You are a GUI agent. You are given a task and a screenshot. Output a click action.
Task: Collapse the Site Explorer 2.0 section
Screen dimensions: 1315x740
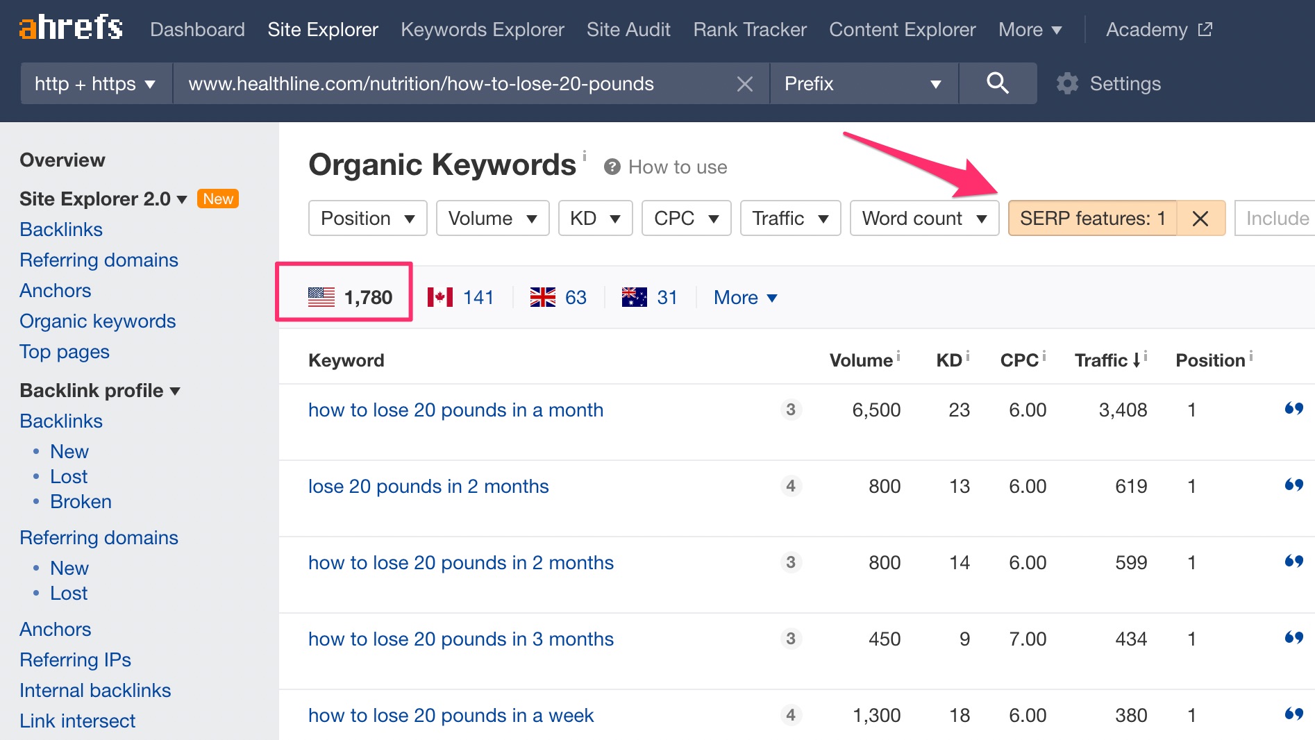[103, 199]
